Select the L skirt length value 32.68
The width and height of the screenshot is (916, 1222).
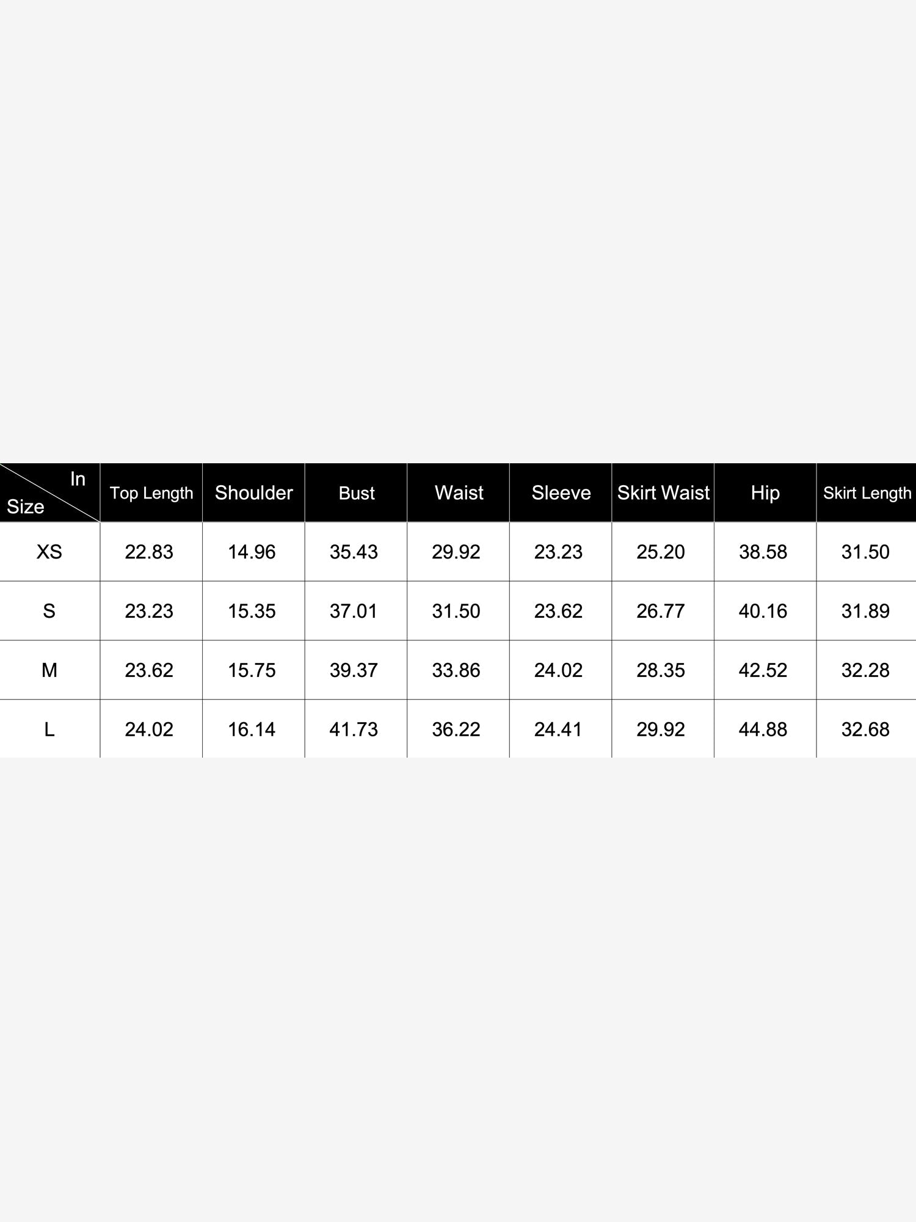tap(865, 729)
